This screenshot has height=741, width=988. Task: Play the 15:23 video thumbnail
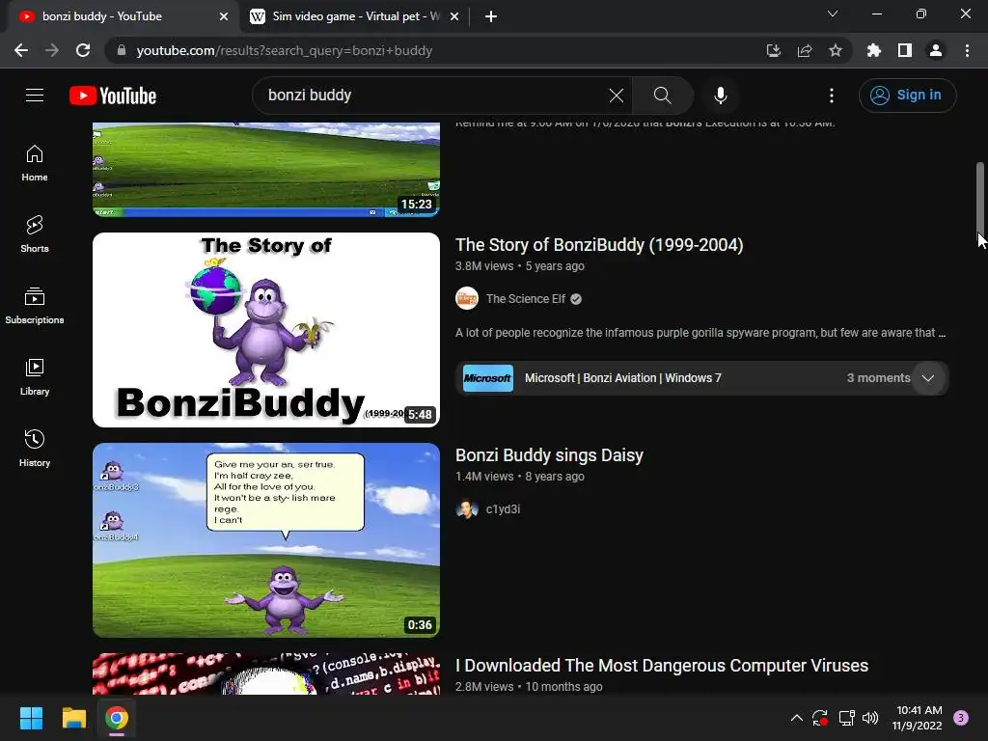[x=266, y=170]
